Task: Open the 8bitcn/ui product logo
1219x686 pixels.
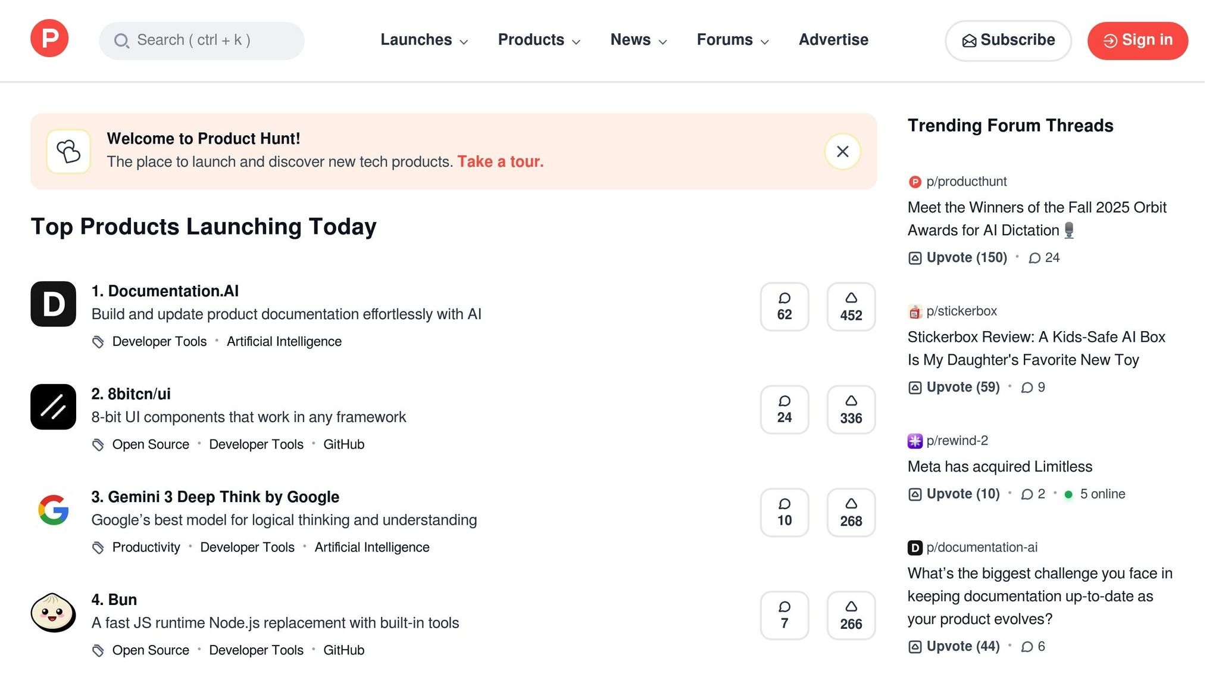Action: click(x=53, y=407)
